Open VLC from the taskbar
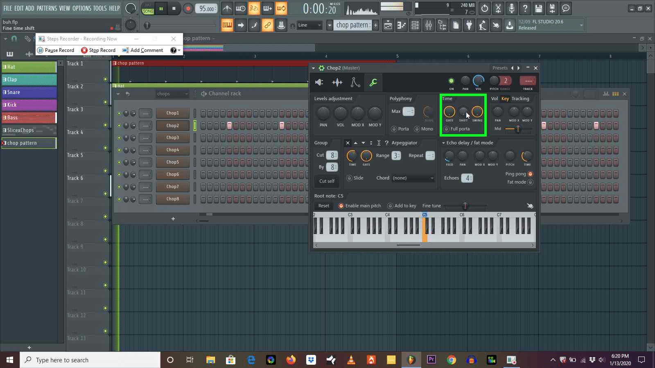The image size is (655, 368). click(x=351, y=360)
